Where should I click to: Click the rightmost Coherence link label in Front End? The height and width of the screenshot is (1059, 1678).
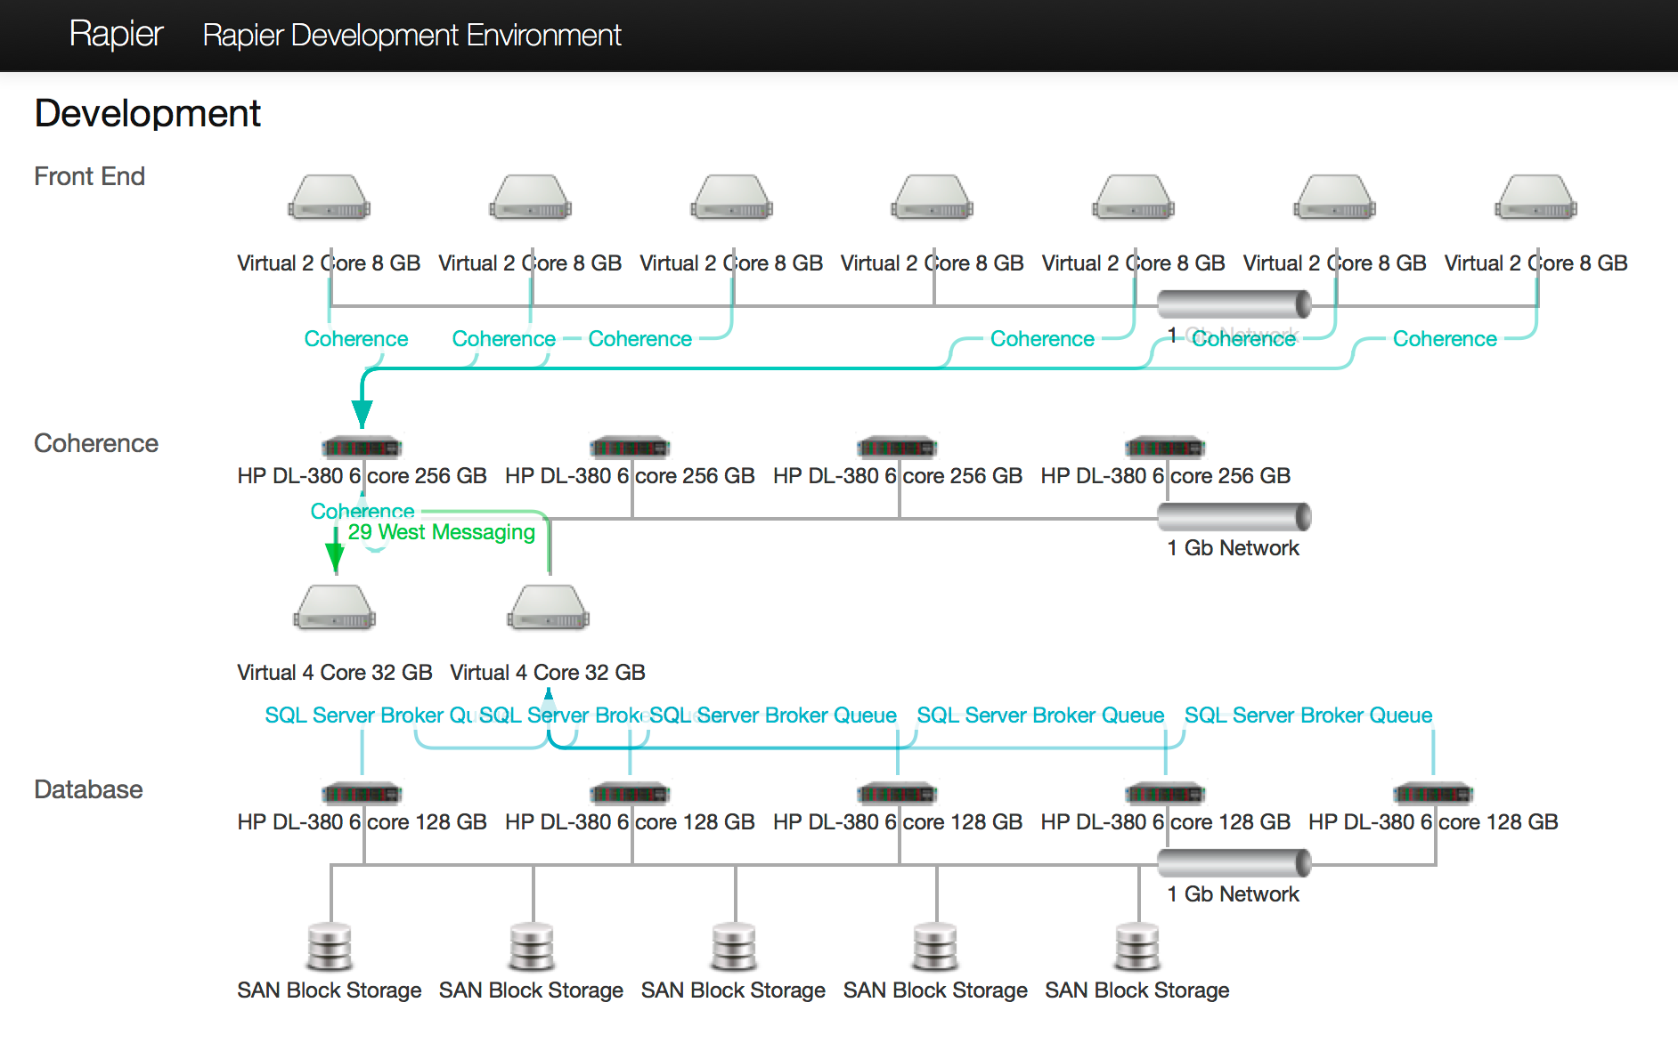point(1444,339)
